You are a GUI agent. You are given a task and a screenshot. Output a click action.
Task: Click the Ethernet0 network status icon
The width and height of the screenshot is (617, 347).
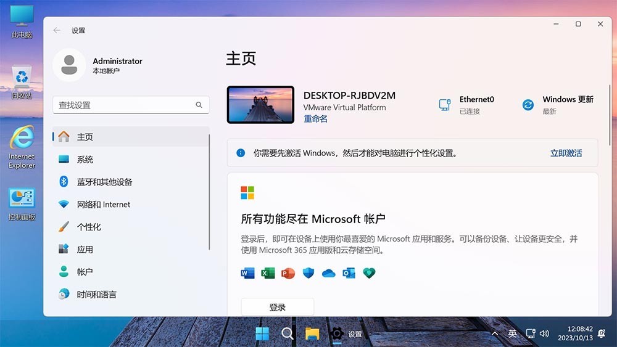click(445, 105)
